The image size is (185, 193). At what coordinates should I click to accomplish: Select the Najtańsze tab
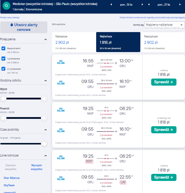point(118,42)
